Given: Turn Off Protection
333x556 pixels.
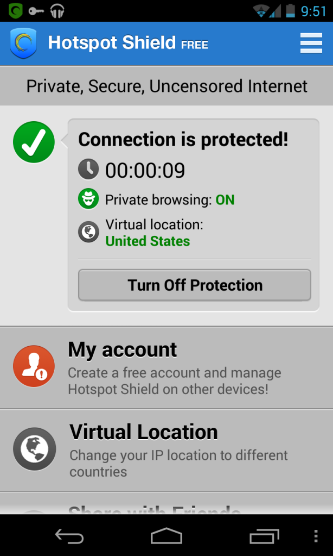Looking at the screenshot, I should [x=195, y=285].
